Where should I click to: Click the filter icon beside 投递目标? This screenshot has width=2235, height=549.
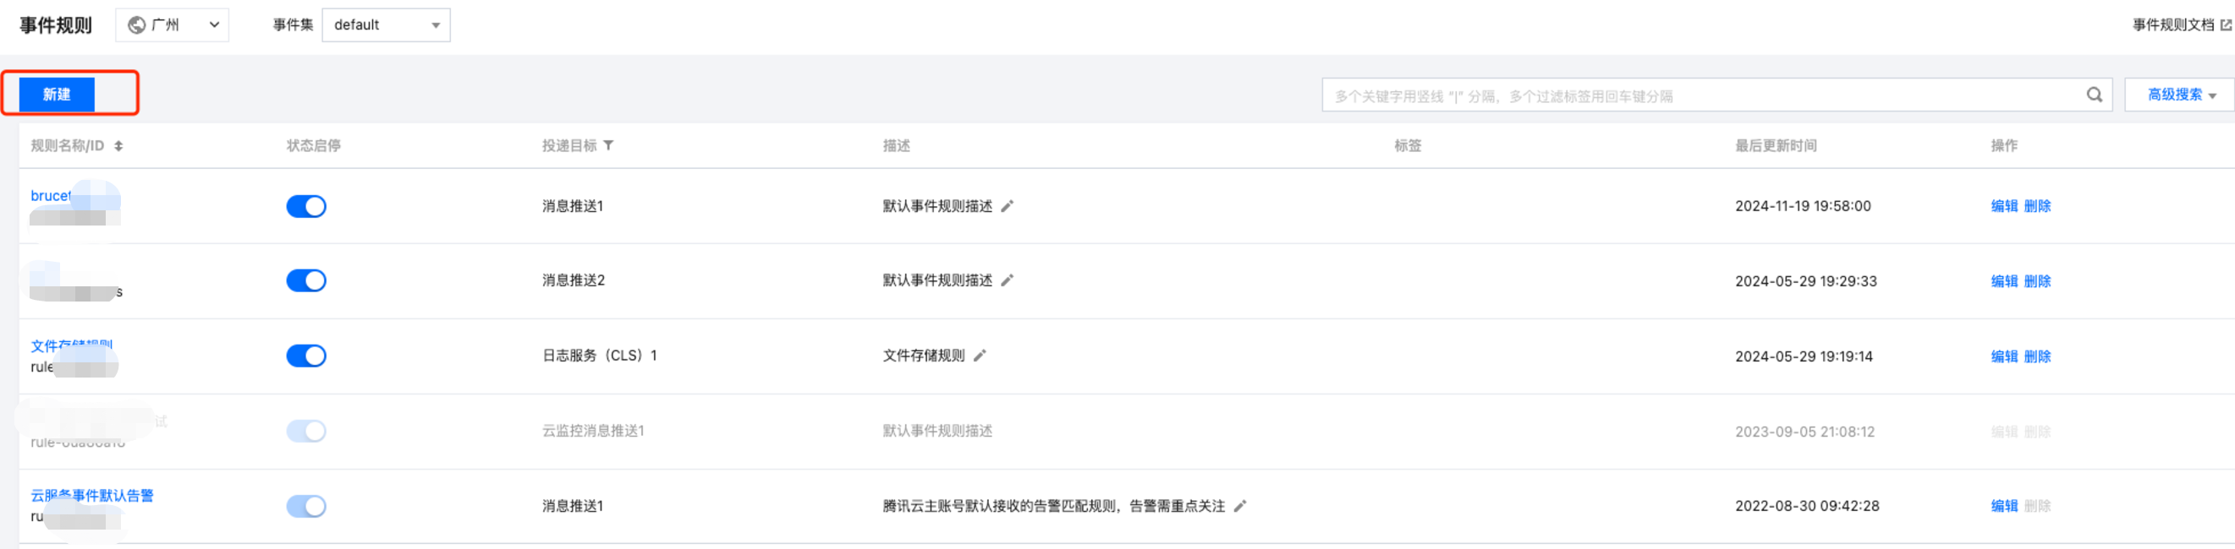[x=608, y=145]
